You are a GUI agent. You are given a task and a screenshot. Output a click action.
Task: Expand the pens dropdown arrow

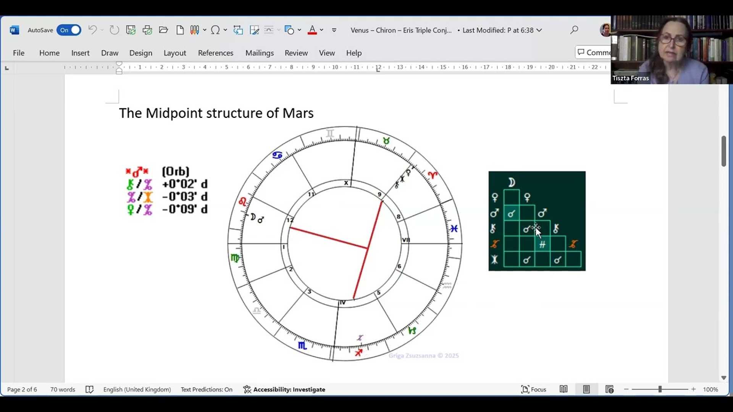tap(205, 30)
